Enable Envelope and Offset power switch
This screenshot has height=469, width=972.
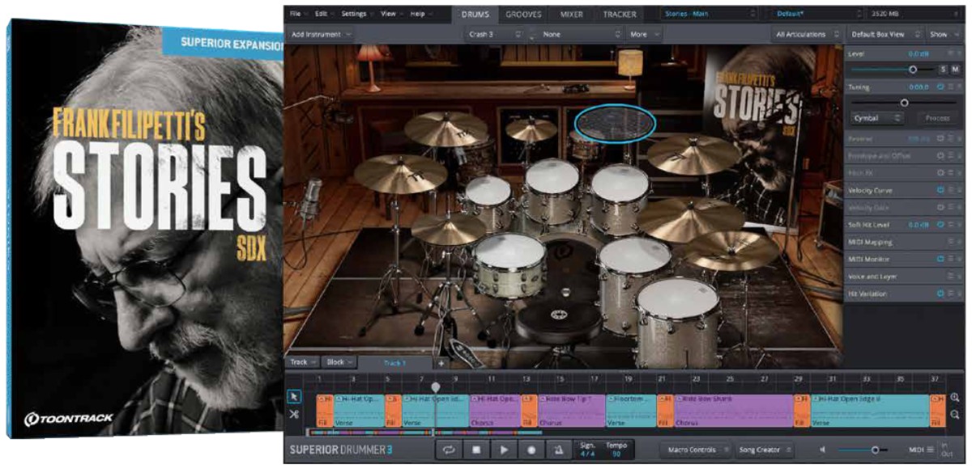click(x=940, y=155)
